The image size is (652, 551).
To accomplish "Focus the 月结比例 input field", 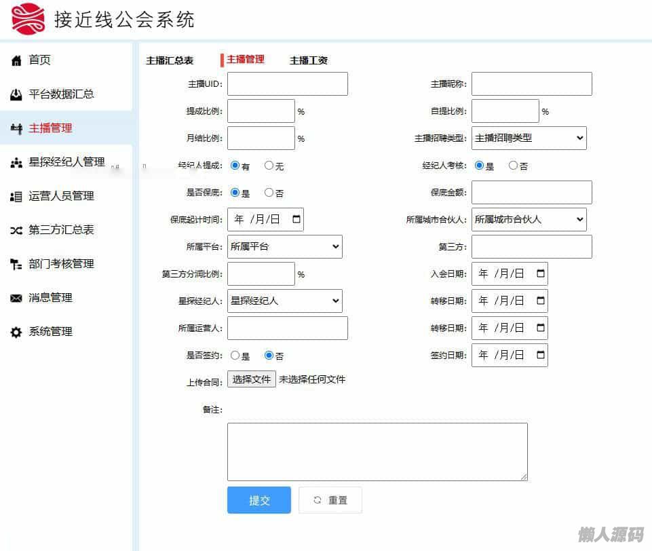I will click(x=261, y=138).
